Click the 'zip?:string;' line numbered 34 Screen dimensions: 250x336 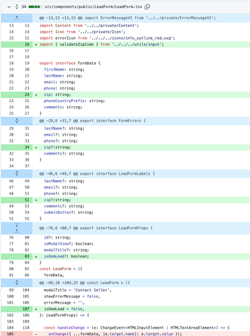click(x=57, y=147)
